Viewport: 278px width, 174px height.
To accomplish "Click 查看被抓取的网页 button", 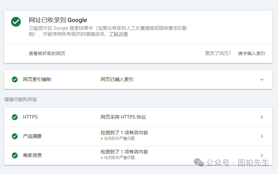I will 47,53.
